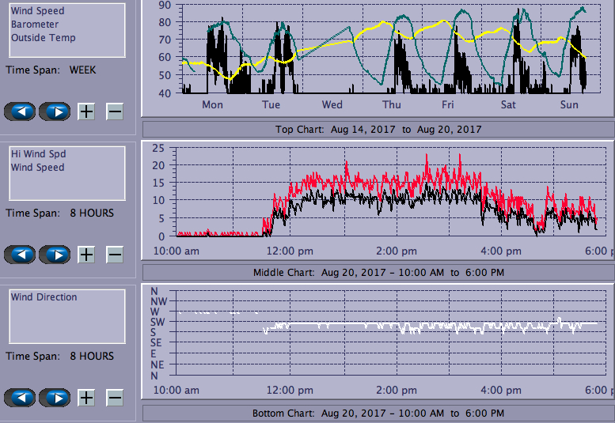This screenshot has width=615, height=423.
Task: Select Wind Speed under Hi Wind Spd
Action: coord(38,168)
